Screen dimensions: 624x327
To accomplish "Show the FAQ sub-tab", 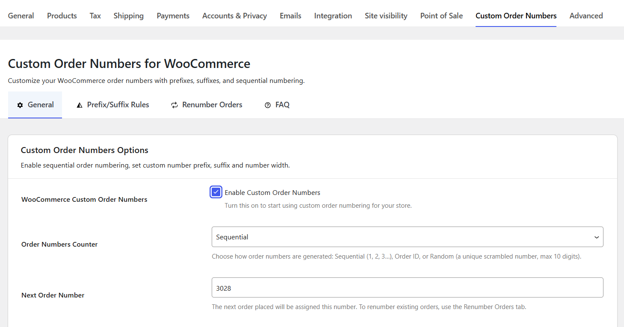I will tap(277, 105).
